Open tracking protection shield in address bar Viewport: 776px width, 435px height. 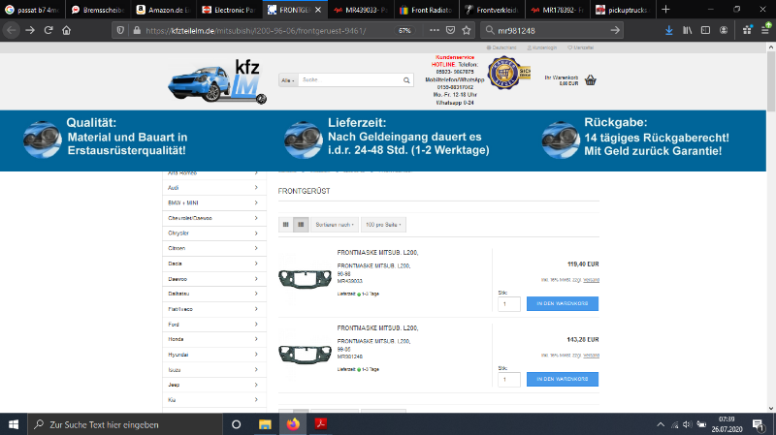point(120,31)
